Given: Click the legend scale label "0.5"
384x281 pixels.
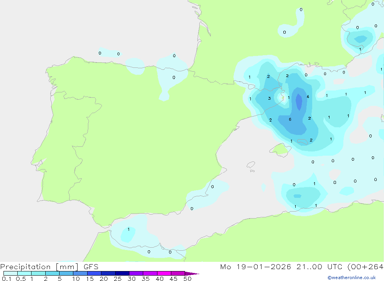Looking at the screenshot, I should click(21, 279).
